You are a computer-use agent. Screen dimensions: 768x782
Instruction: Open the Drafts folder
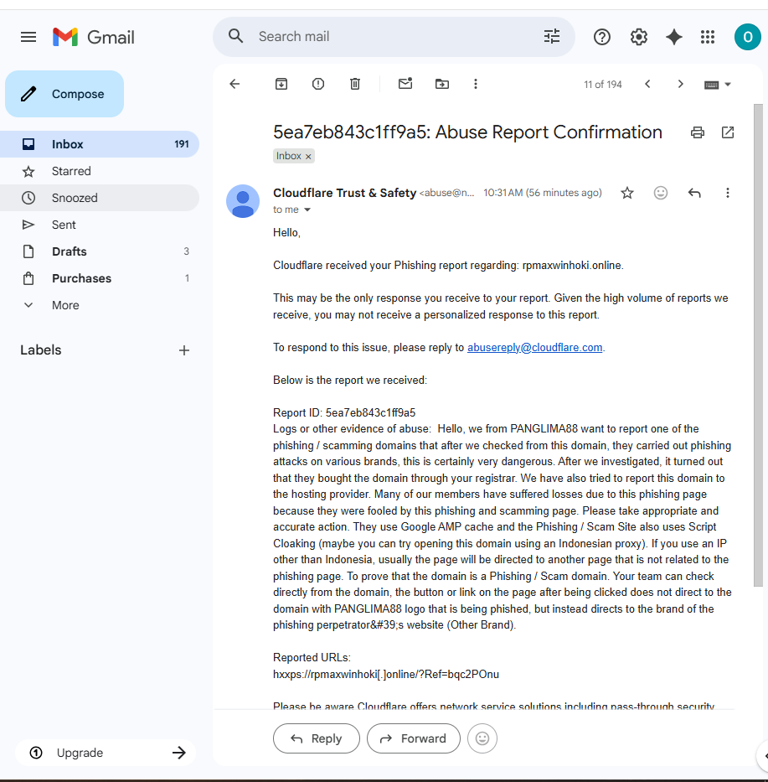pyautogui.click(x=100, y=251)
